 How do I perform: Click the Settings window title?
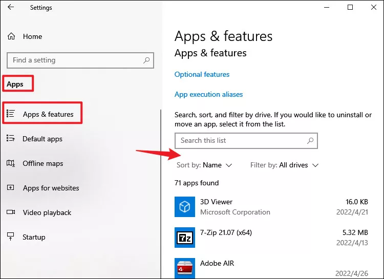click(41, 8)
